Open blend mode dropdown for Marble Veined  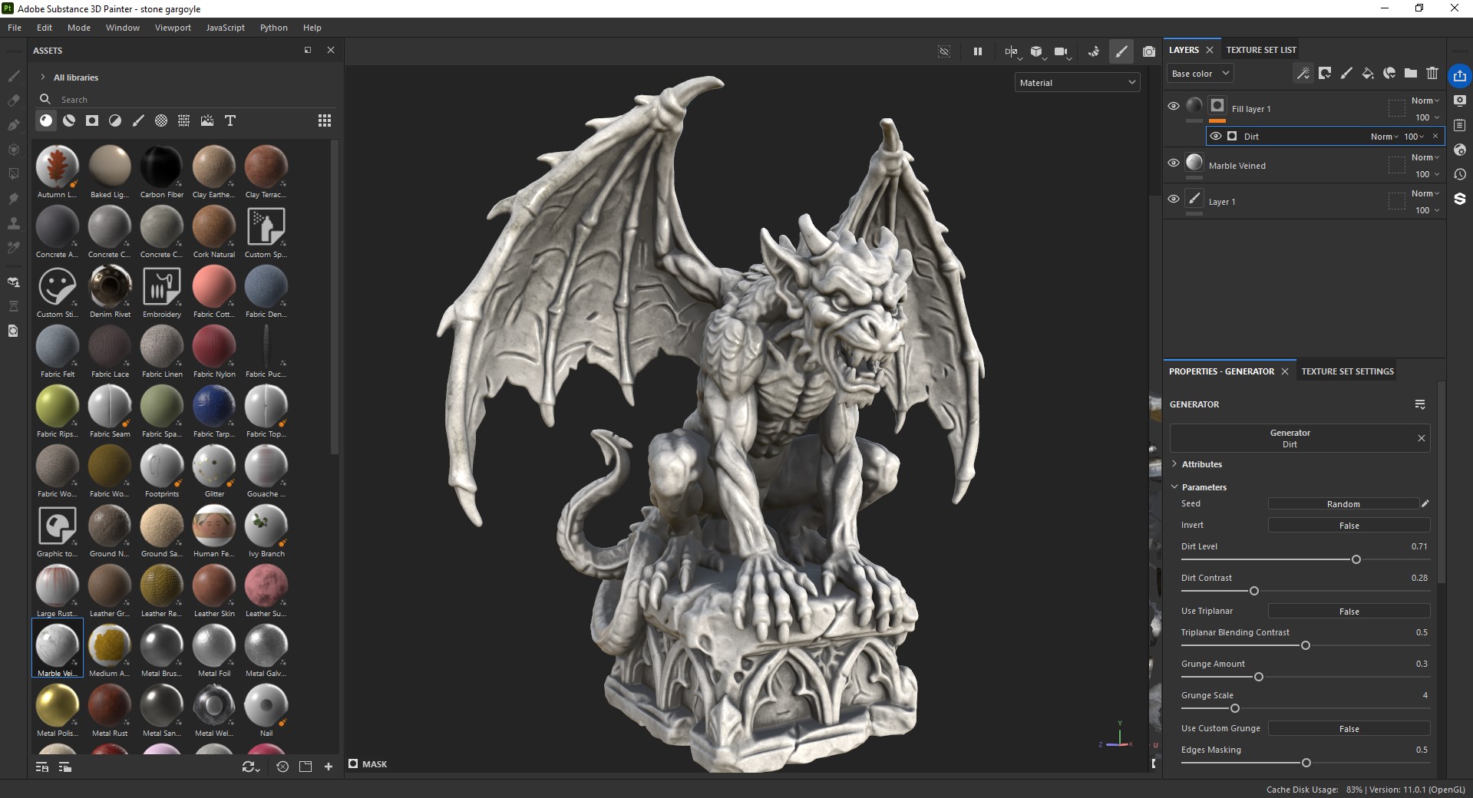pos(1425,157)
